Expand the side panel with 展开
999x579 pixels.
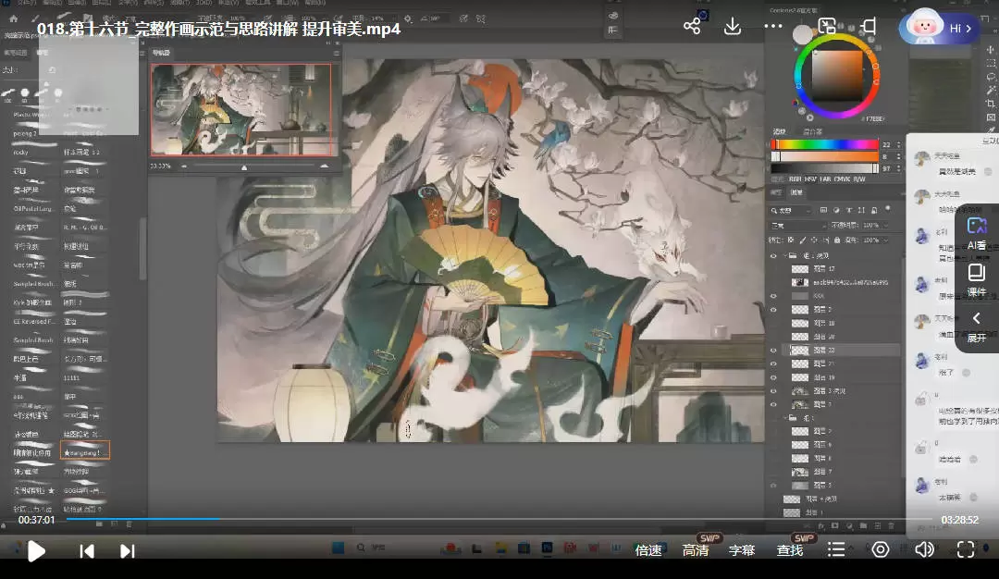click(x=976, y=326)
